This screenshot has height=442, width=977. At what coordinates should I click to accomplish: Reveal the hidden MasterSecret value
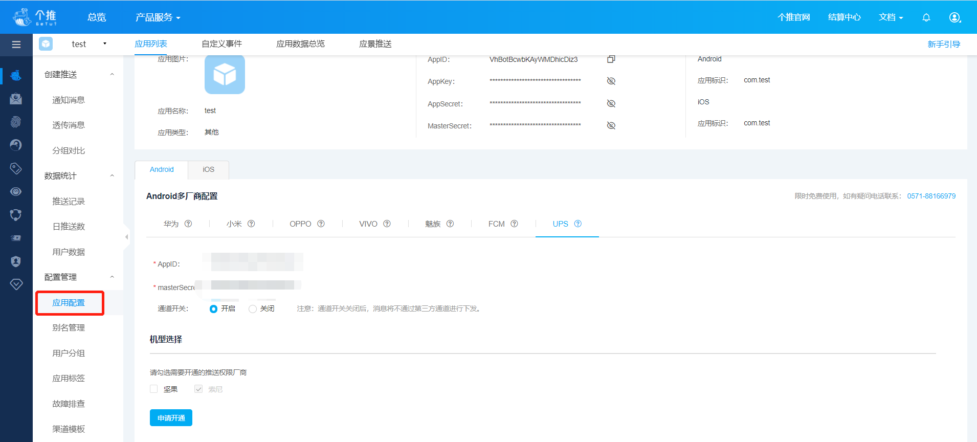611,125
